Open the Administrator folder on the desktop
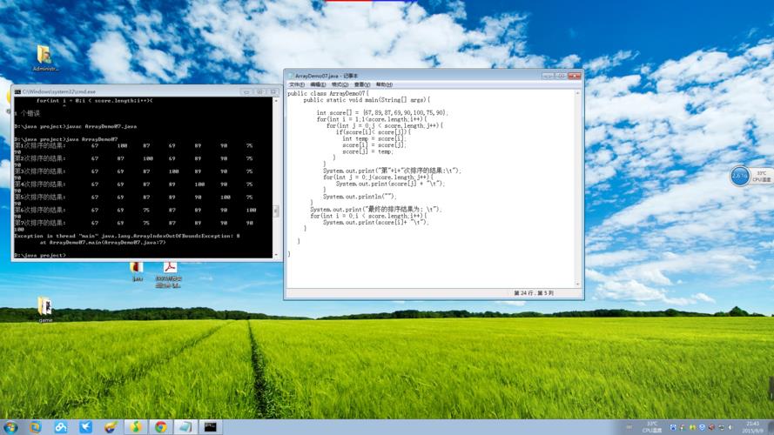Screen dimensions: 774x435 [x=44, y=56]
